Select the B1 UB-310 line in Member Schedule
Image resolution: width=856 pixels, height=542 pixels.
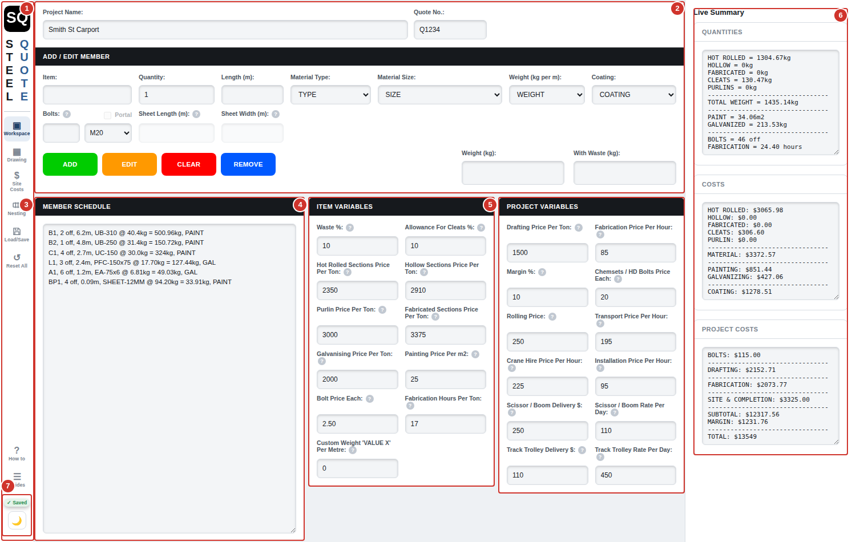coord(126,233)
